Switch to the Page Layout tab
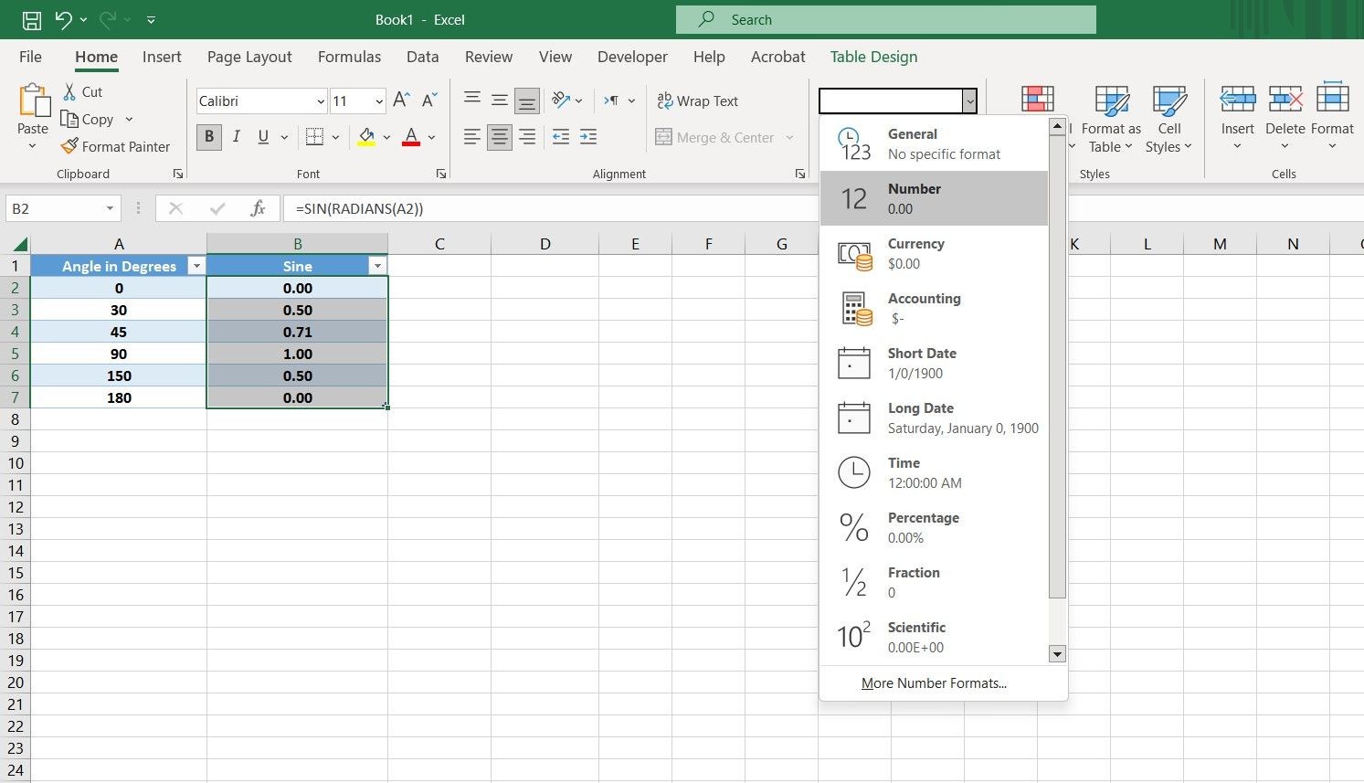 pyautogui.click(x=249, y=57)
